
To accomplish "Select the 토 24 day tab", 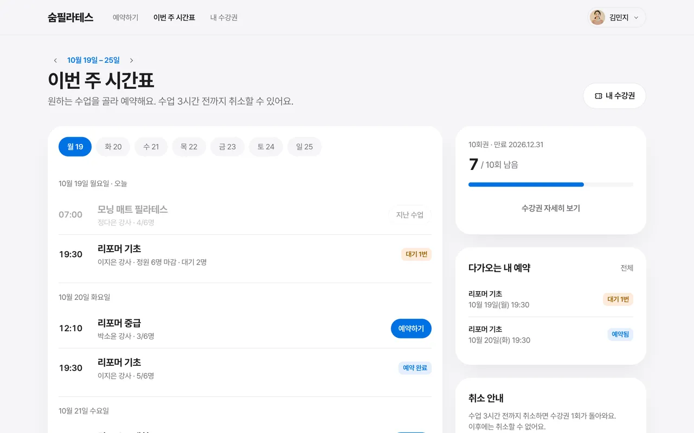I will pyautogui.click(x=266, y=147).
